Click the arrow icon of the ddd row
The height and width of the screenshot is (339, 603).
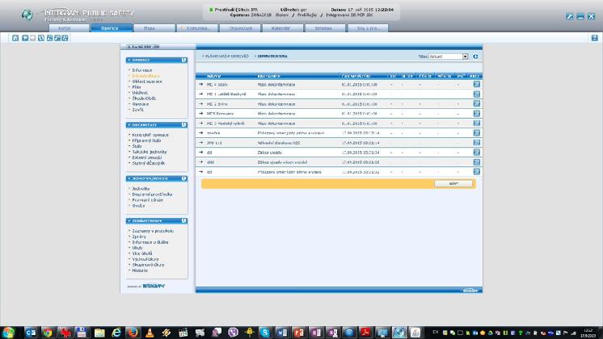pos(200,162)
